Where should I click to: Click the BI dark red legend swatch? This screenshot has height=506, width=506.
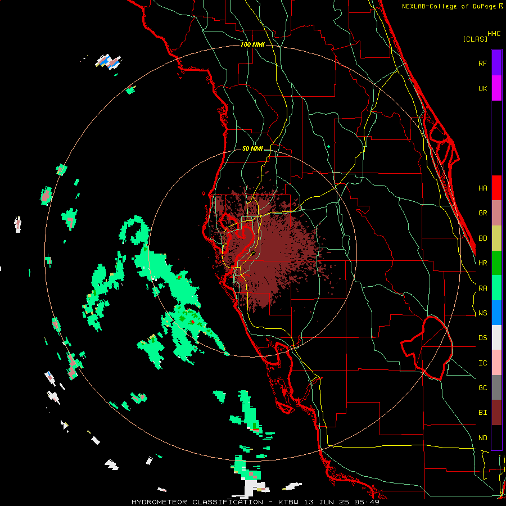pyautogui.click(x=496, y=413)
